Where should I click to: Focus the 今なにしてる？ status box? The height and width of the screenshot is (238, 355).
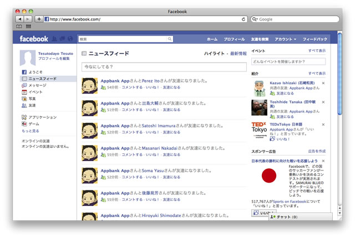pyautogui.click(x=164, y=67)
